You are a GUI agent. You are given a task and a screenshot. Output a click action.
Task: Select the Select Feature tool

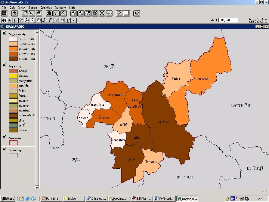point(21,21)
